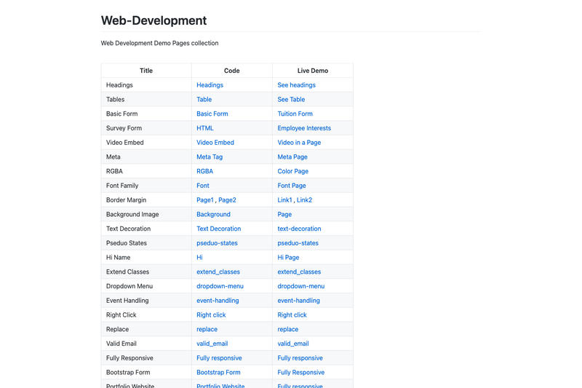The width and height of the screenshot is (582, 388).
Task: Open the See headings live demo
Action: pyautogui.click(x=296, y=85)
